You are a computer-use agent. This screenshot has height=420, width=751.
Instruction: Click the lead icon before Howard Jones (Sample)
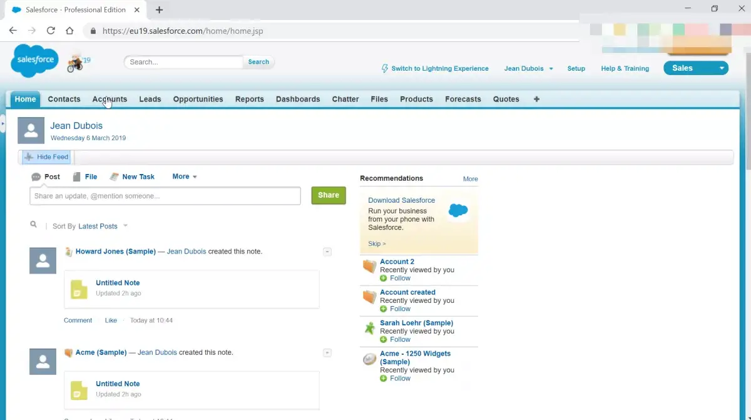coord(68,252)
